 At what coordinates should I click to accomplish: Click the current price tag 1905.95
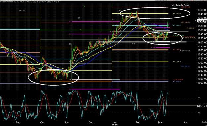(x=202, y=21)
